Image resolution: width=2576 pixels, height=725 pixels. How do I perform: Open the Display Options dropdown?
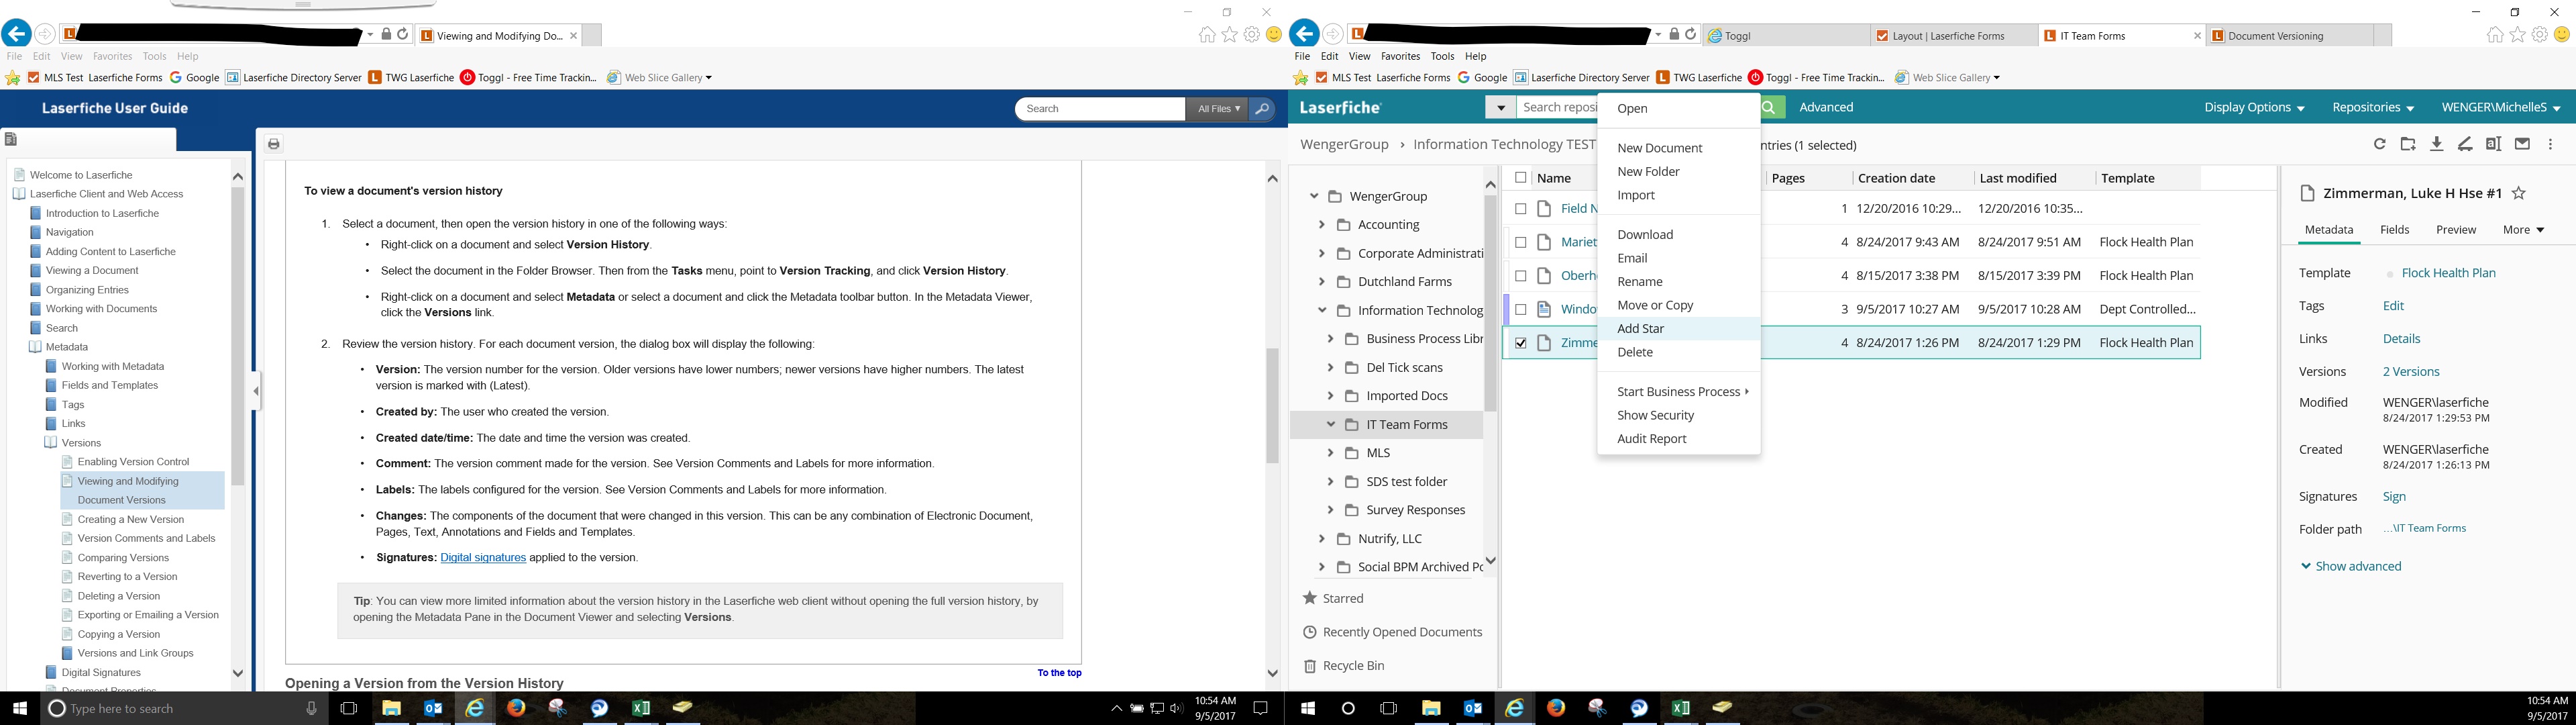pos(2253,107)
